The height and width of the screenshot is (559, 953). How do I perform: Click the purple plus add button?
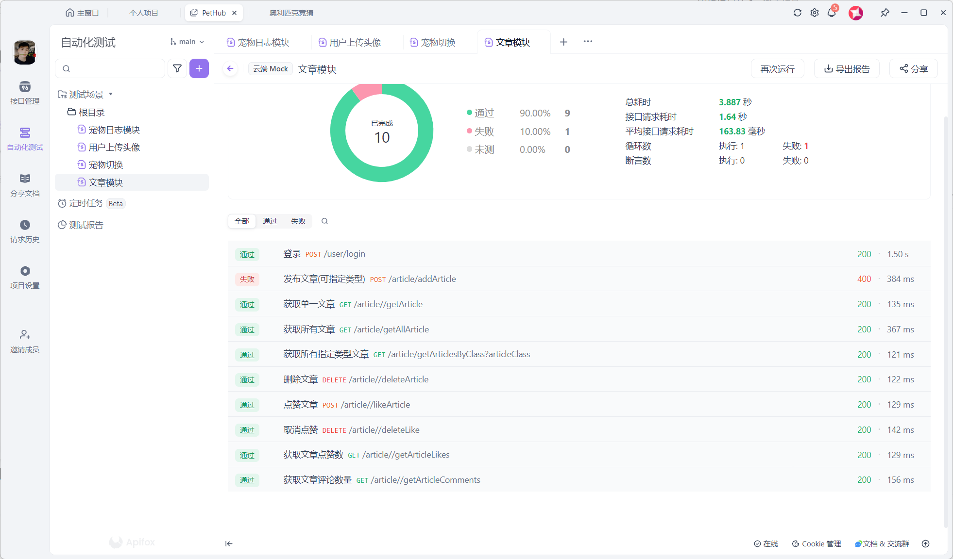click(199, 68)
